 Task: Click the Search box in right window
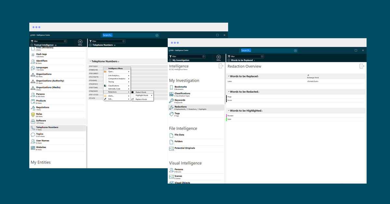pyautogui.click(x=266, y=51)
